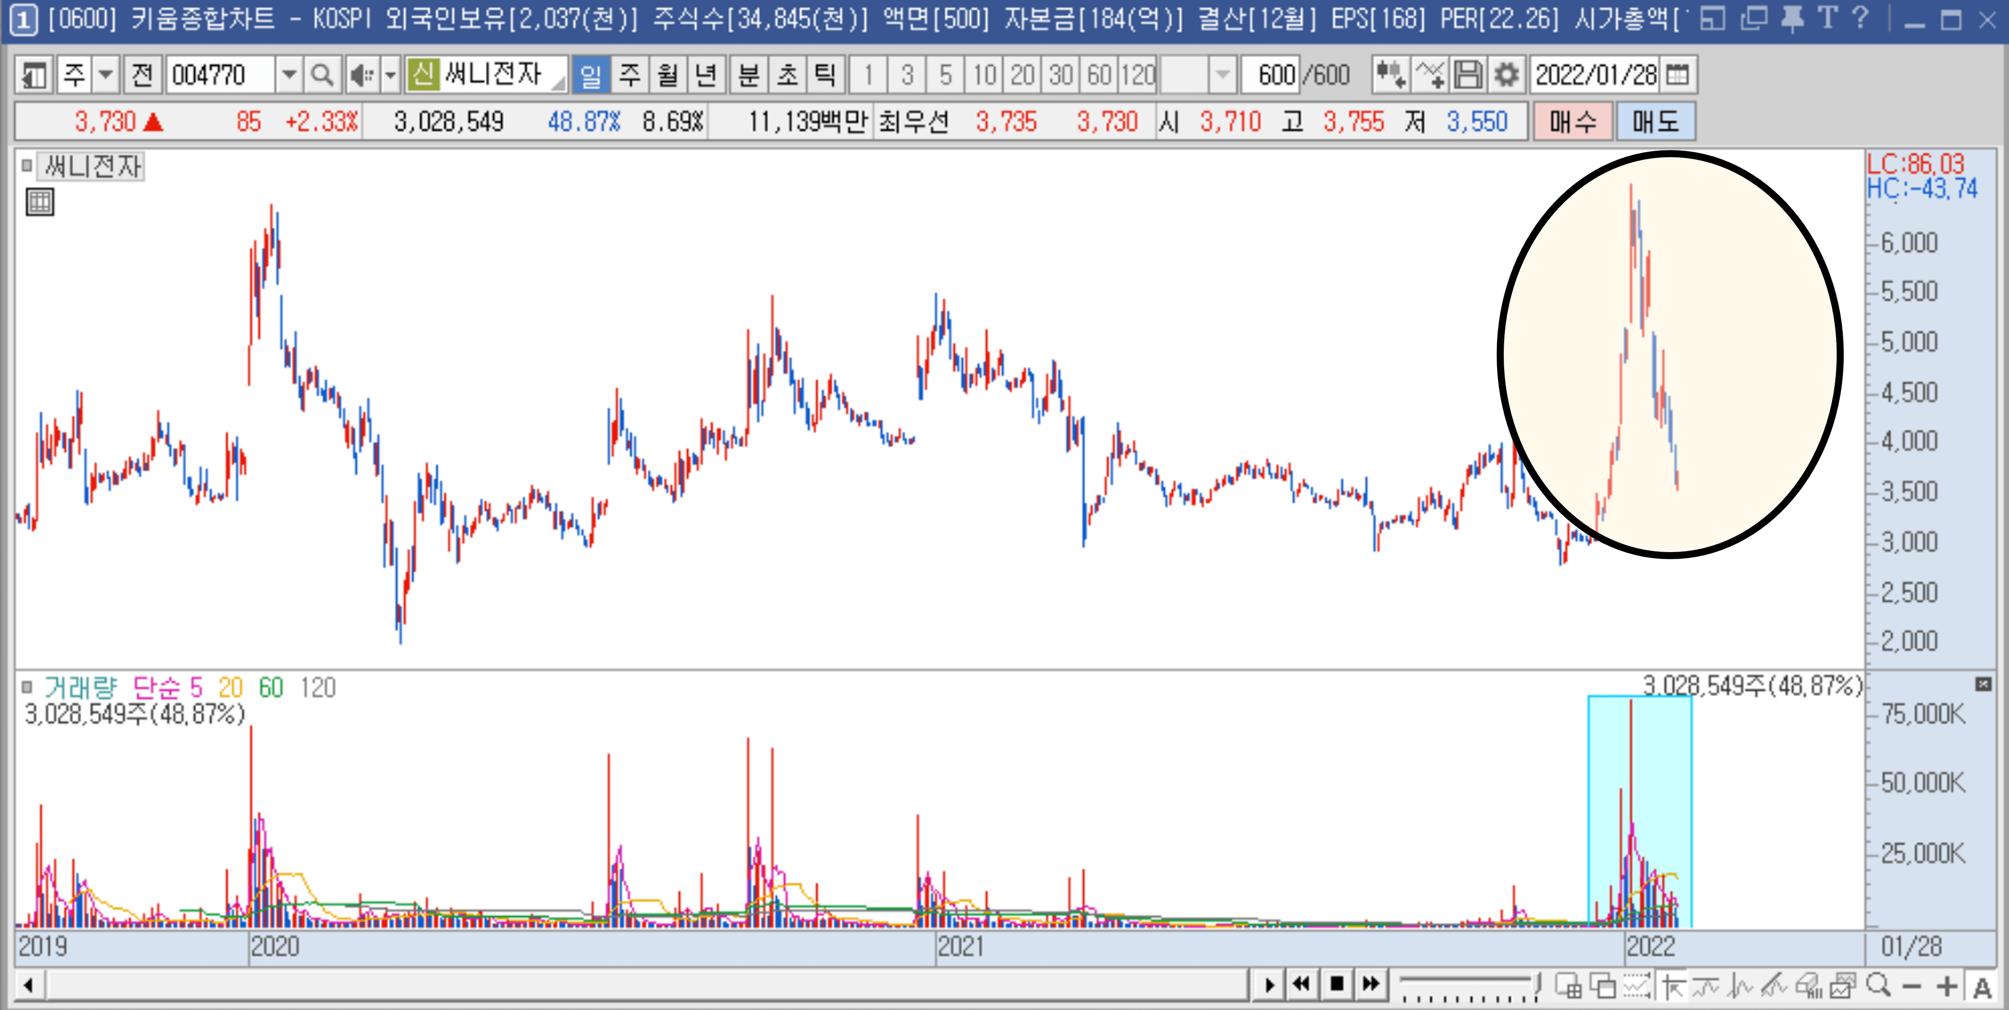The height and width of the screenshot is (1010, 2009).
Task: Open the 주 type selector dropdown arrow
Action: click(106, 76)
